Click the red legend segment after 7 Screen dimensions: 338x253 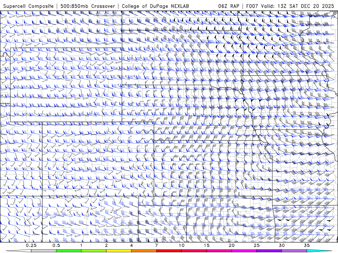click(x=169, y=251)
